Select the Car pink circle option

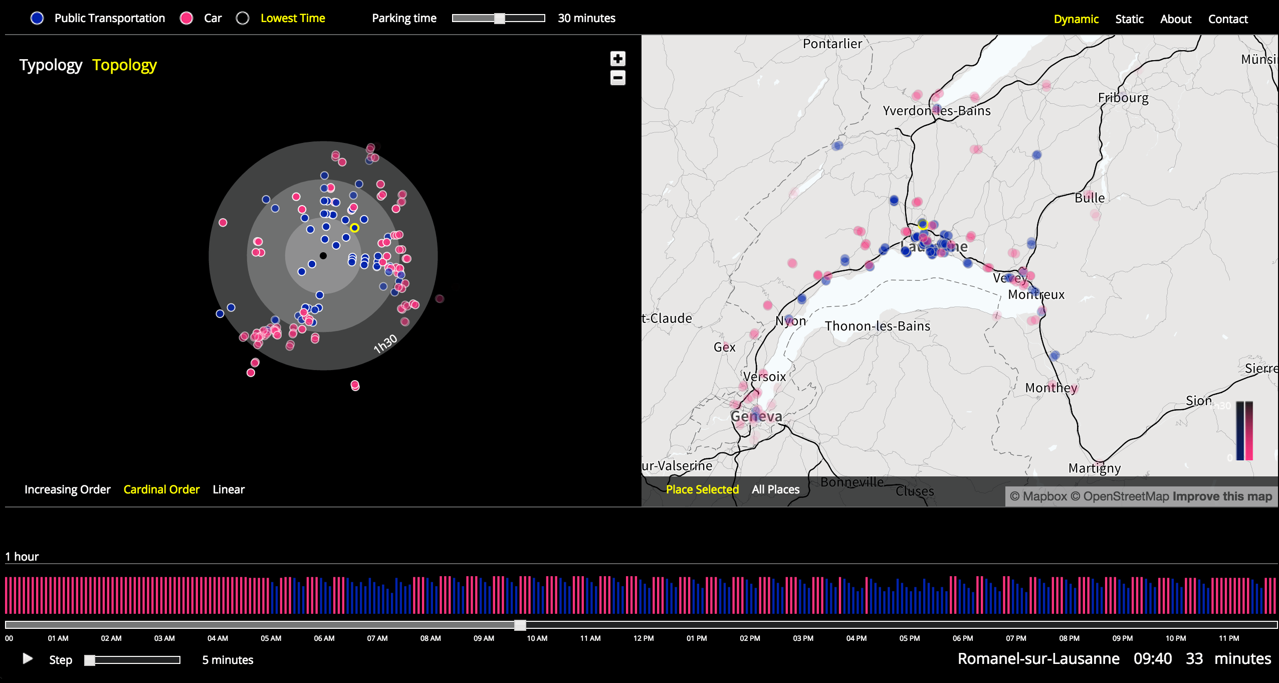tap(186, 18)
